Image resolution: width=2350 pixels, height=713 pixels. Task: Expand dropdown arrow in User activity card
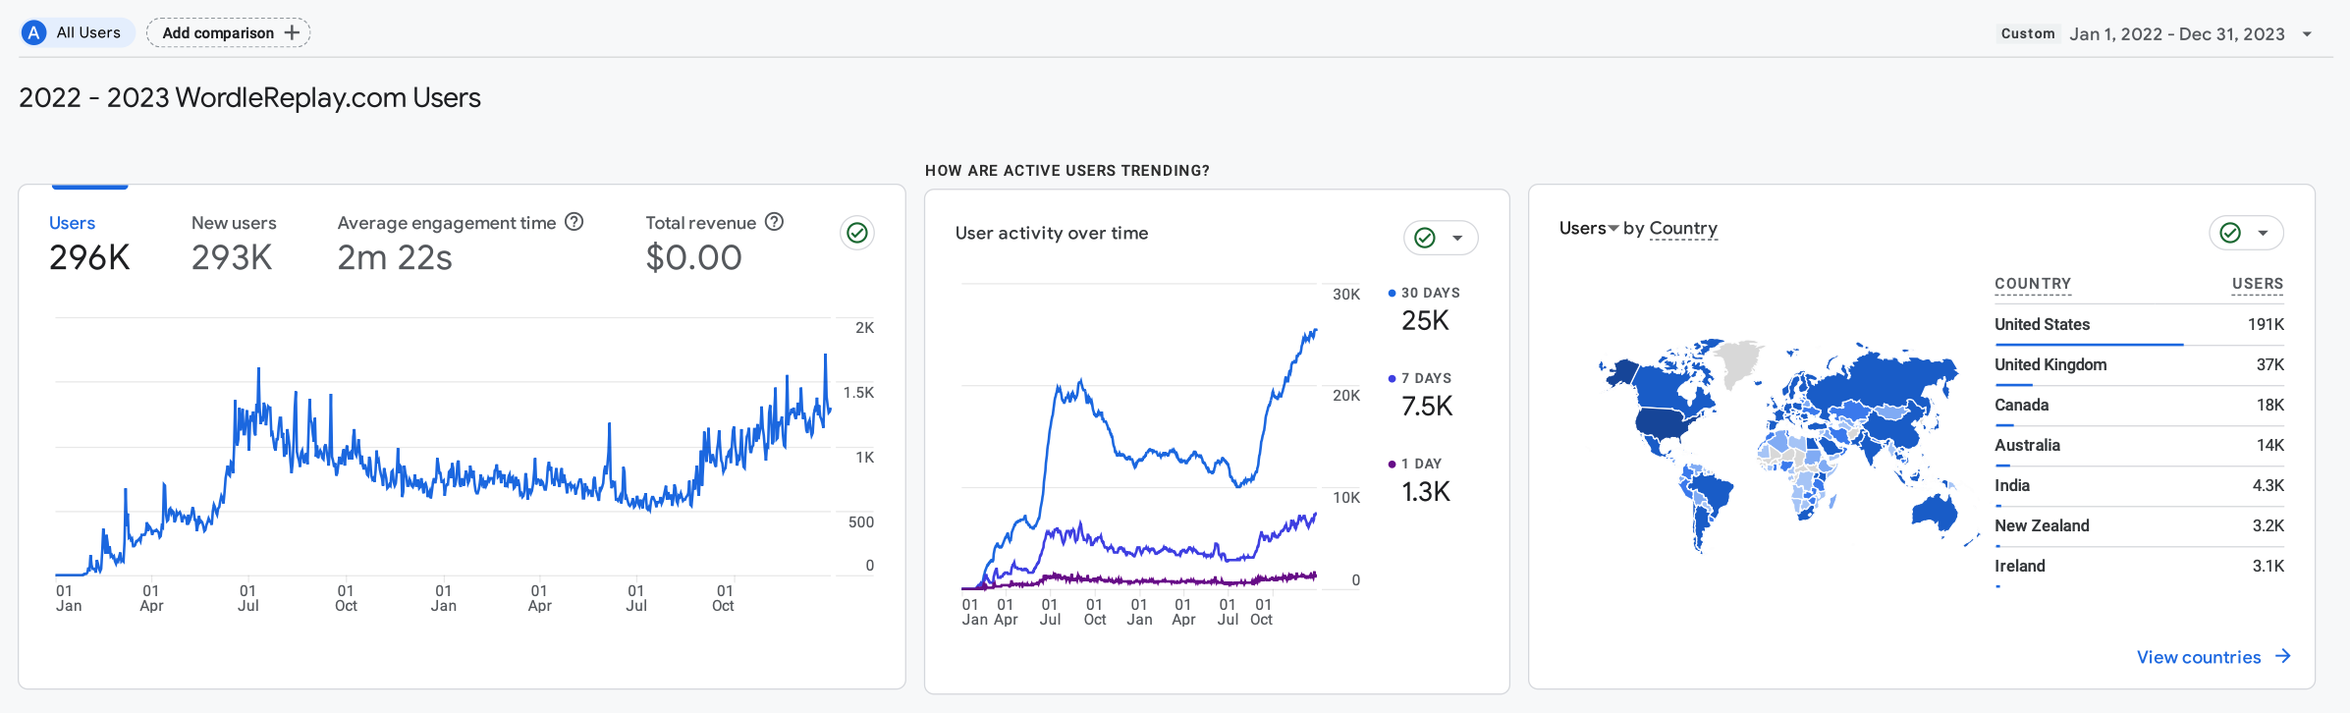coord(1457,238)
